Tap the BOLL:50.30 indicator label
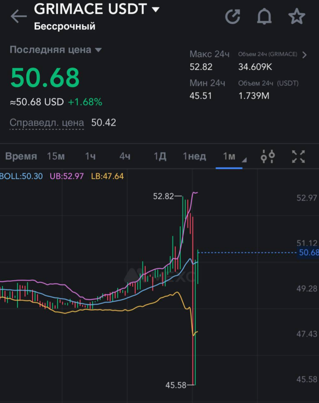The height and width of the screenshot is (403, 319). (21, 176)
